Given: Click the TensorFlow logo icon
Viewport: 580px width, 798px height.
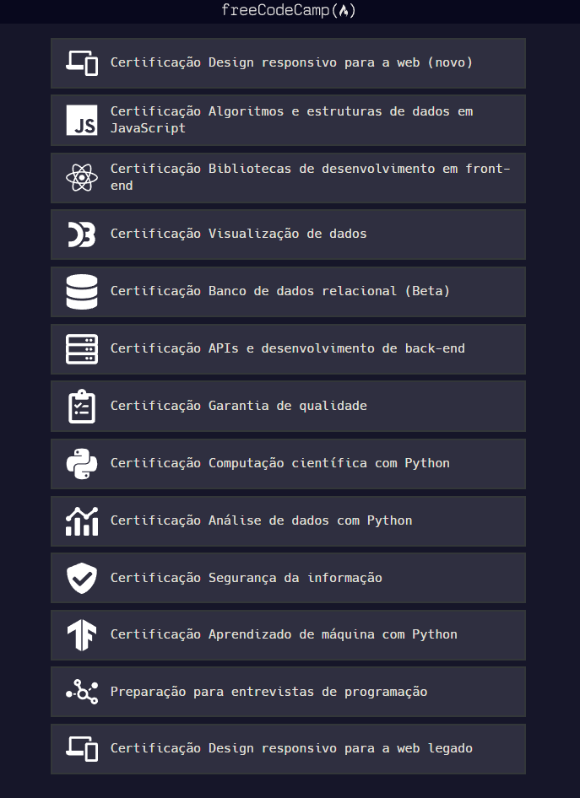Looking at the screenshot, I should point(82,635).
